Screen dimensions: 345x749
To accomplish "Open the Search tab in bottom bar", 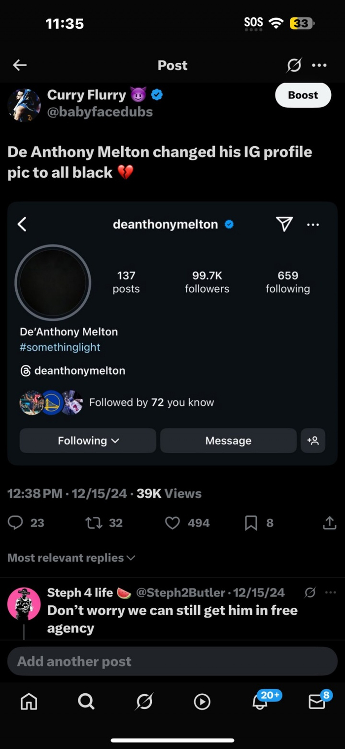I will [86, 701].
